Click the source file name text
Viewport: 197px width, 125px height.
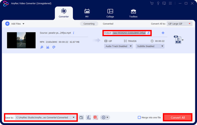coord(60,33)
